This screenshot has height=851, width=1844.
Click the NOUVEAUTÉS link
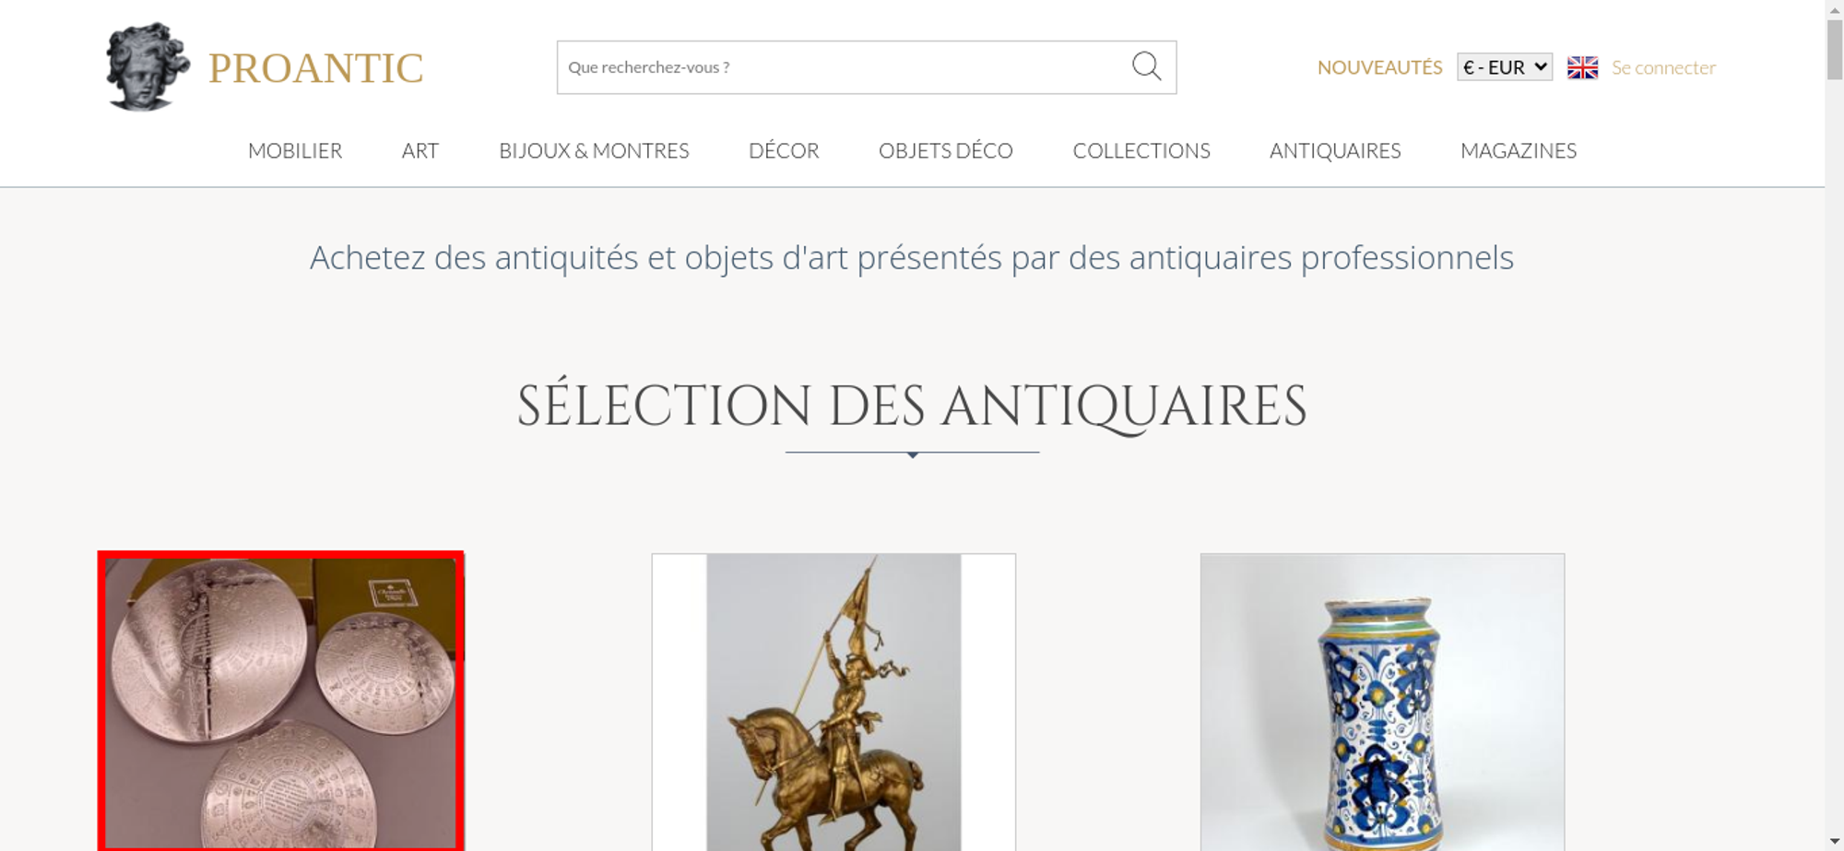pyautogui.click(x=1379, y=67)
